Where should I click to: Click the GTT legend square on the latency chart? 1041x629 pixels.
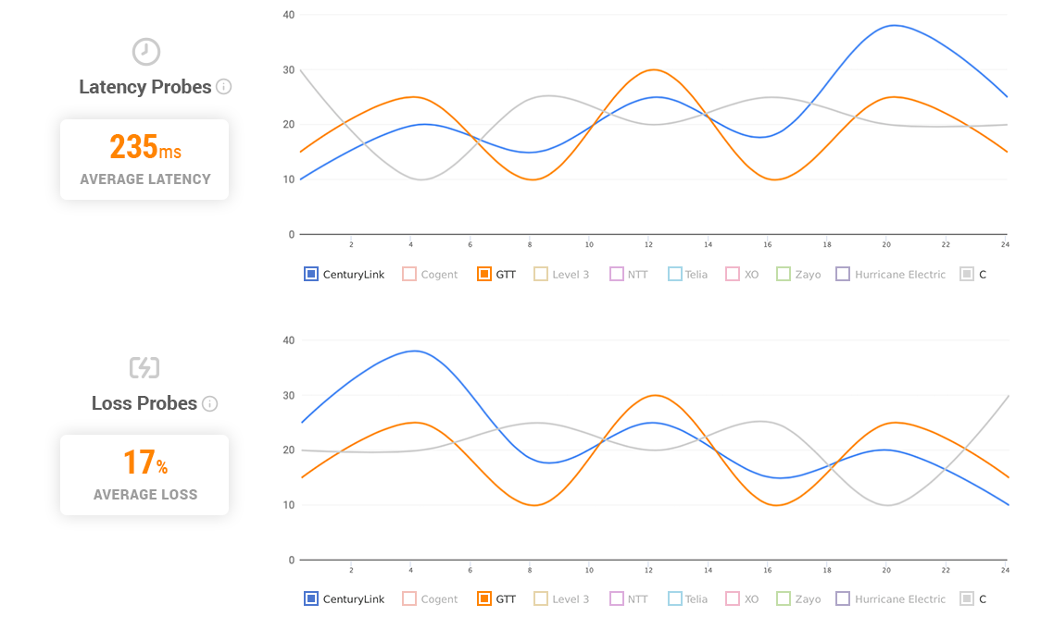click(x=483, y=274)
